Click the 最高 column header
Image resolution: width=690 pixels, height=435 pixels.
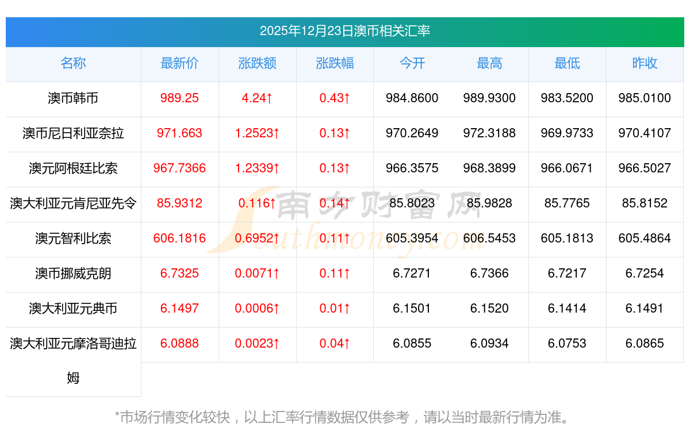tap(489, 63)
